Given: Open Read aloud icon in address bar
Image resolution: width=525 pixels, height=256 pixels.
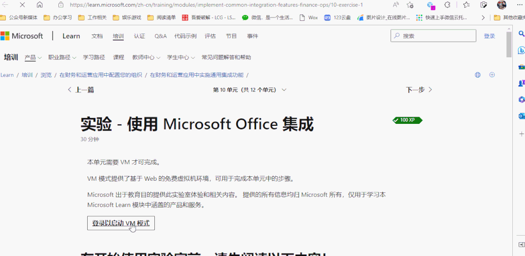Looking at the screenshot, I should [396, 5].
